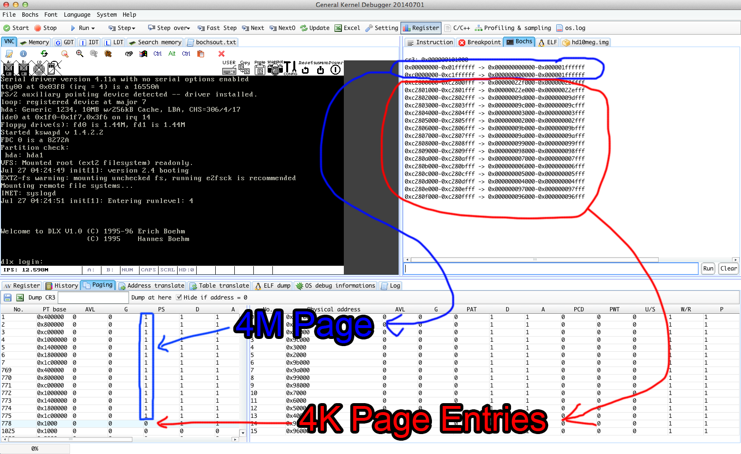The image size is (741, 454).
Task: Open the Bochs menu
Action: [x=30, y=15]
